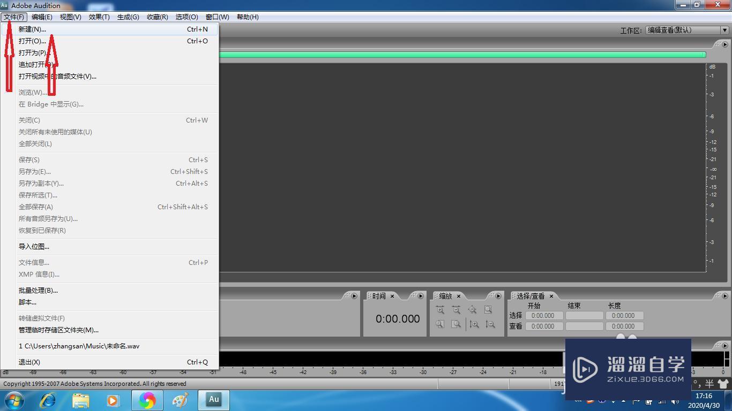Open the level meter panel options menu
Image resolution: width=732 pixels, height=411 pixels.
[x=725, y=345]
